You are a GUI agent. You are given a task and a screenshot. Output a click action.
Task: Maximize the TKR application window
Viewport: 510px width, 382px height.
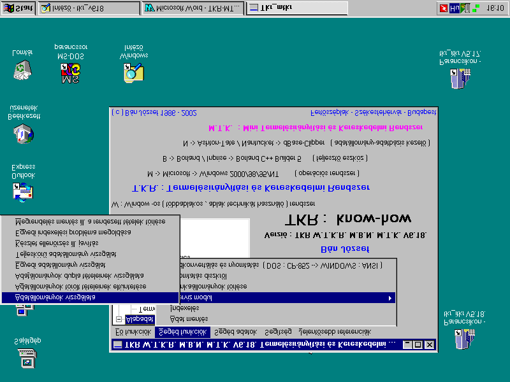(418, 344)
